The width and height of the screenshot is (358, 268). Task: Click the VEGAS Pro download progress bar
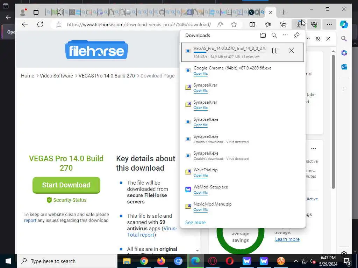[x=230, y=53]
